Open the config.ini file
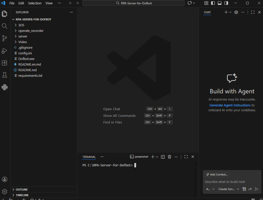The width and height of the screenshot is (263, 200). [44, 53]
